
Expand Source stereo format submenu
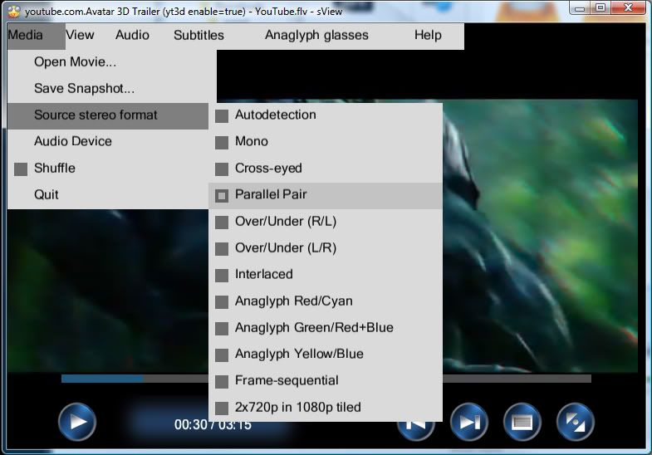[x=108, y=115]
